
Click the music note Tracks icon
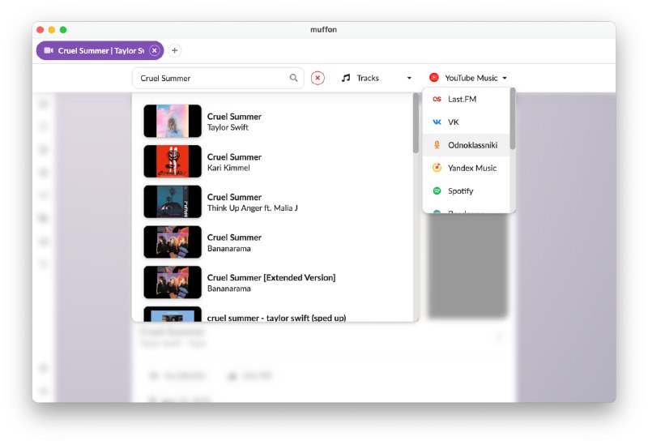pyautogui.click(x=346, y=78)
